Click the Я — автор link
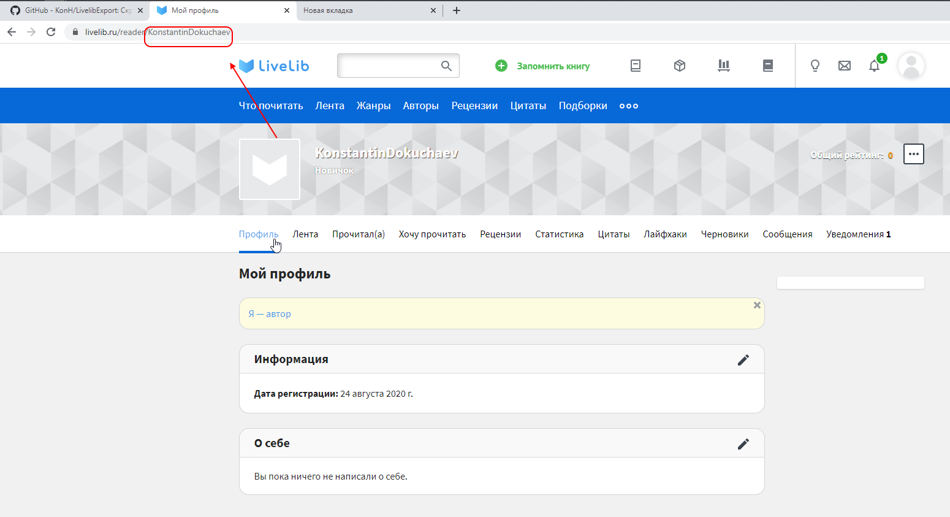This screenshot has height=517, width=950. [269, 314]
